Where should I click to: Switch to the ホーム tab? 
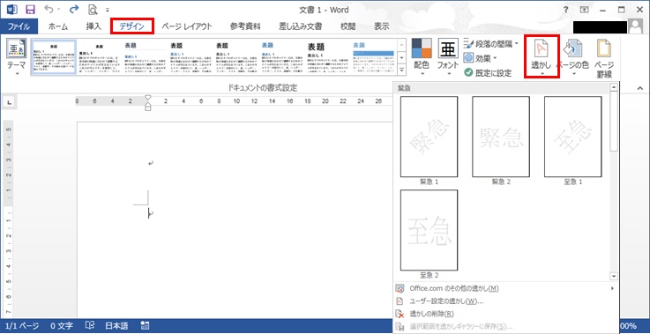pos(57,26)
